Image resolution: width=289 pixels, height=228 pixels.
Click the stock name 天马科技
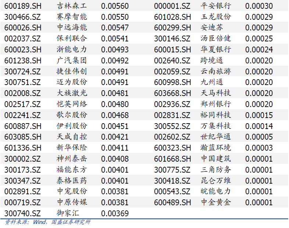coord(215,93)
